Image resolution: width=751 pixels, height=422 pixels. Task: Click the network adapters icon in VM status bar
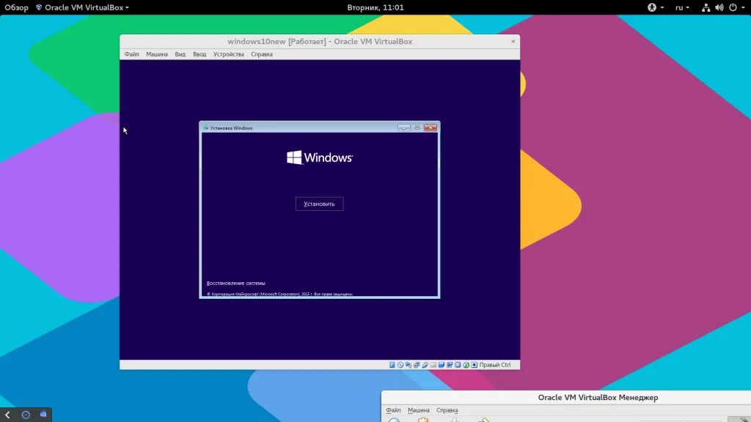point(417,365)
